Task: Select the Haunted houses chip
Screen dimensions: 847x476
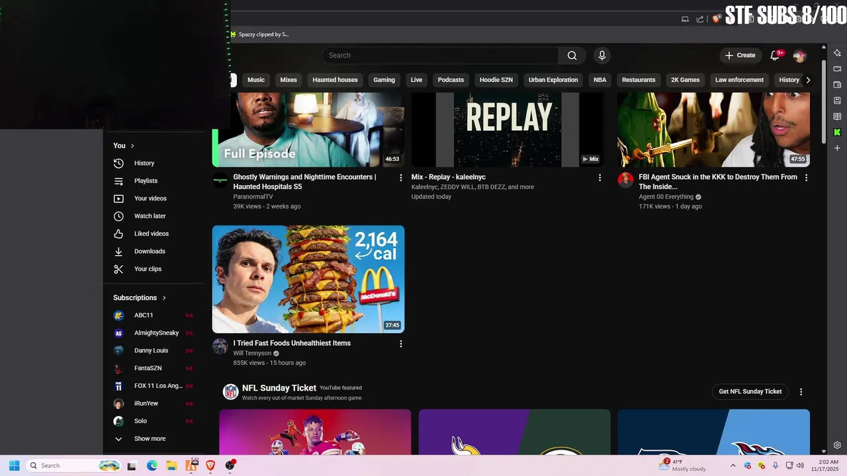Action: click(335, 80)
